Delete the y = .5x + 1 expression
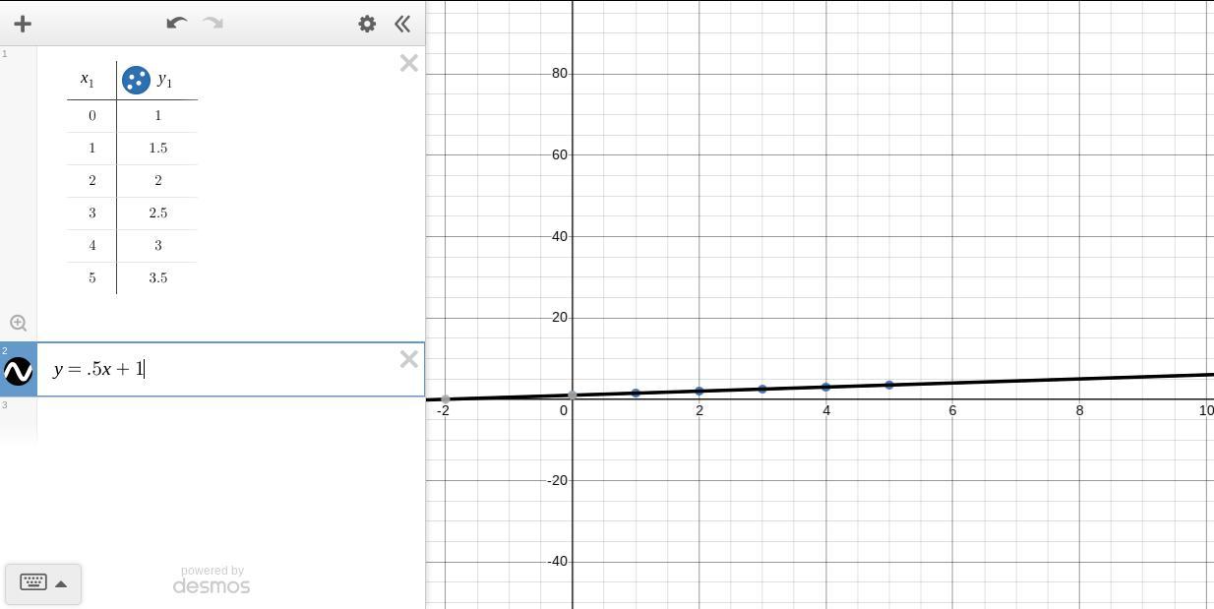The width and height of the screenshot is (1214, 609). (408, 360)
